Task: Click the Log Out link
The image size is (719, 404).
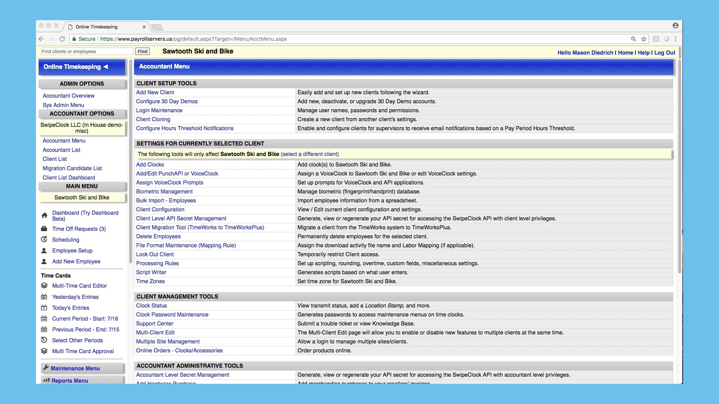Action: click(x=665, y=53)
